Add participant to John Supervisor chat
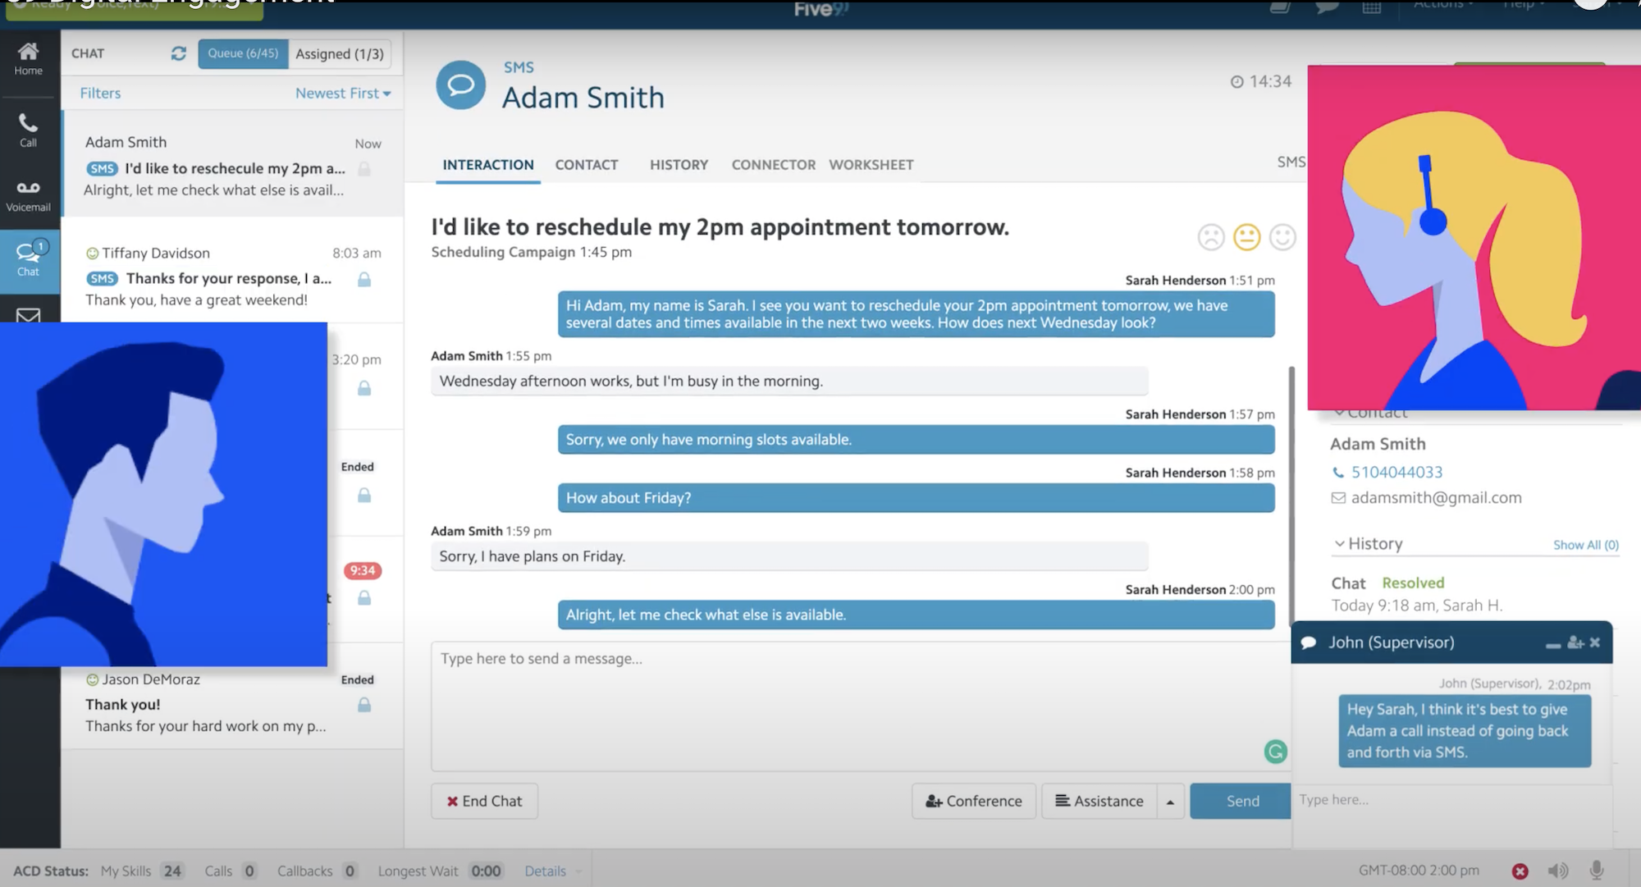This screenshot has width=1641, height=887. pyautogui.click(x=1575, y=642)
